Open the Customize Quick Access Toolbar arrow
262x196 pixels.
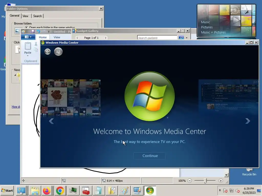(x=49, y=31)
